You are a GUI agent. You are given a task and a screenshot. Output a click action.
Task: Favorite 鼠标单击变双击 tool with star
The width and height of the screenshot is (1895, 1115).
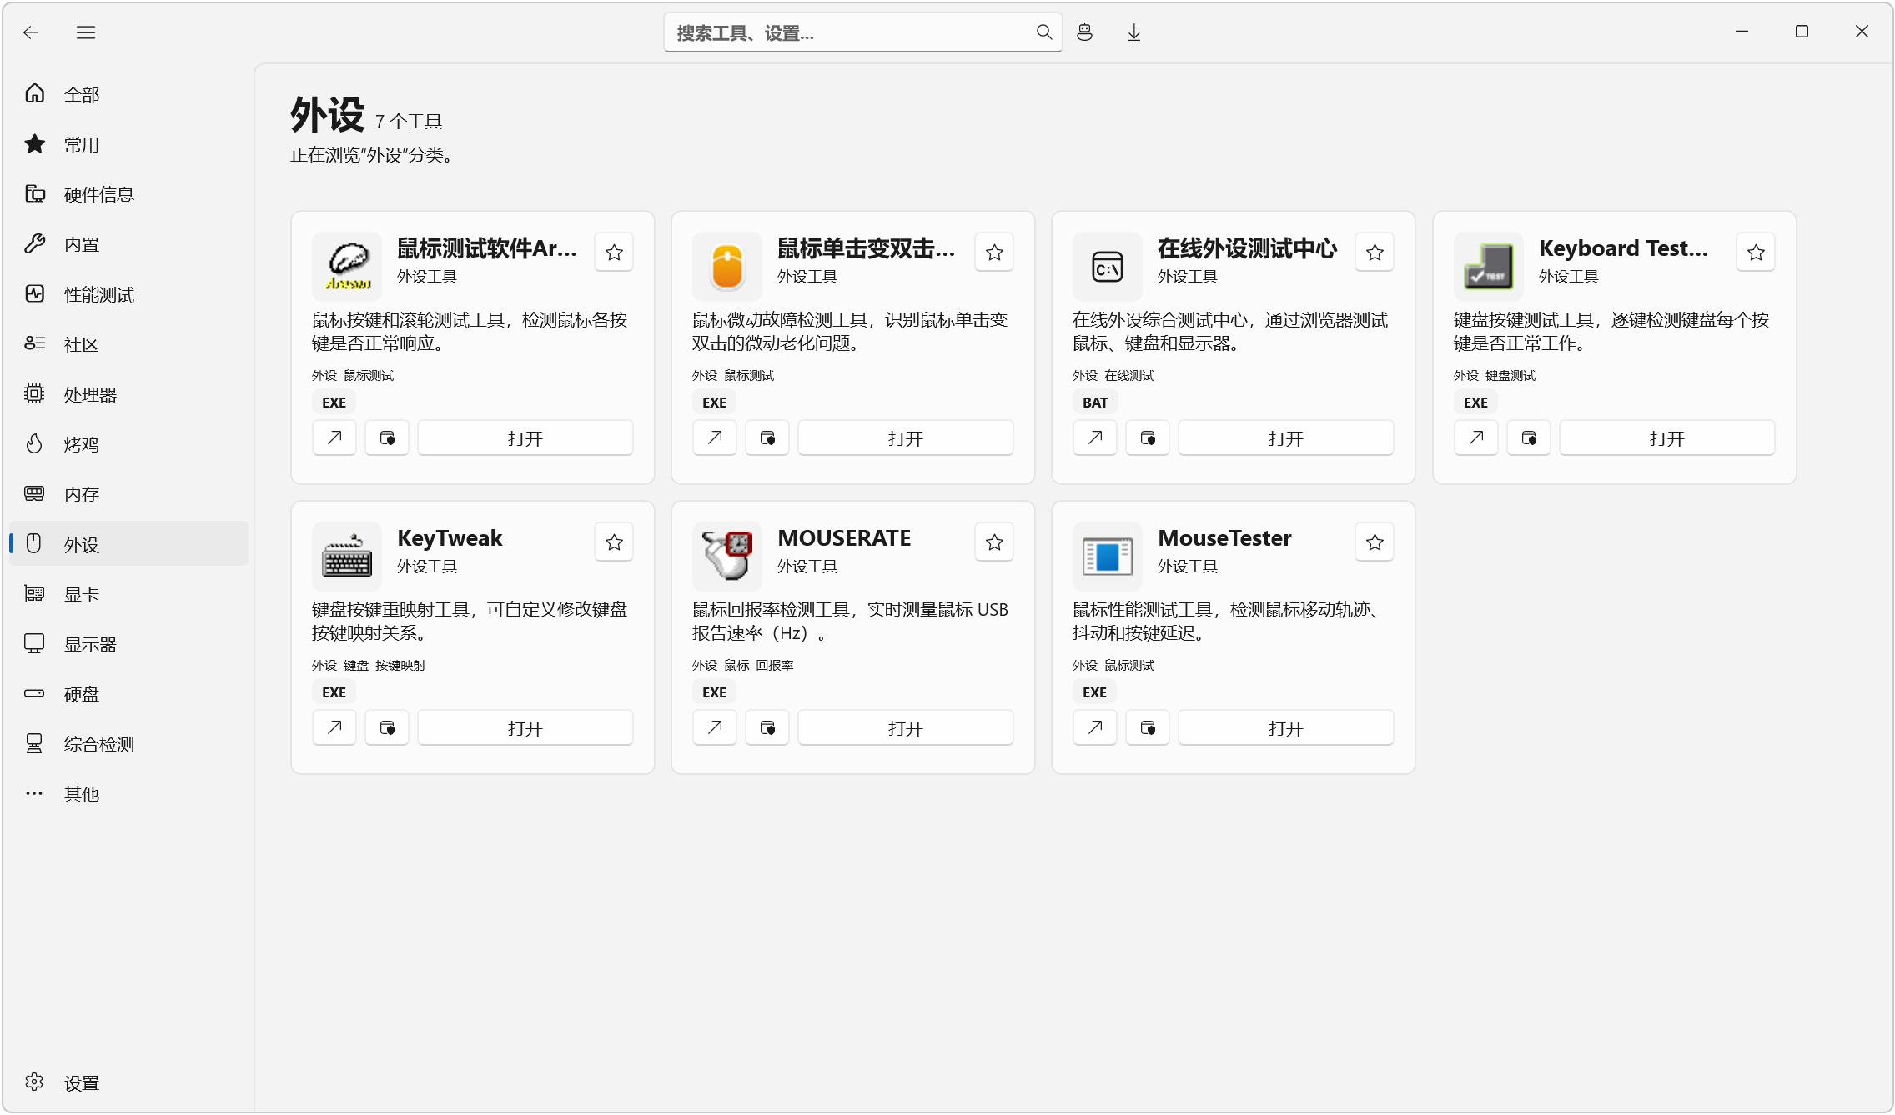(x=994, y=252)
